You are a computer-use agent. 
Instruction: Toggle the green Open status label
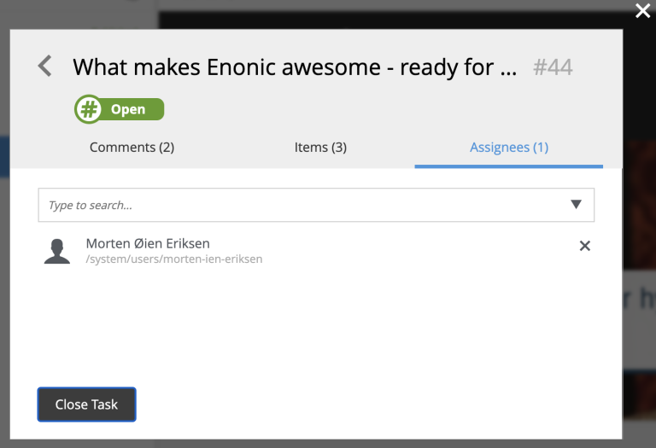click(x=128, y=109)
